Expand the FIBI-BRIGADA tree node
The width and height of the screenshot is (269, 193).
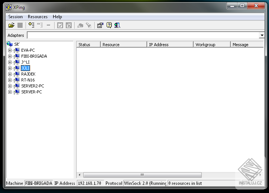[10, 56]
